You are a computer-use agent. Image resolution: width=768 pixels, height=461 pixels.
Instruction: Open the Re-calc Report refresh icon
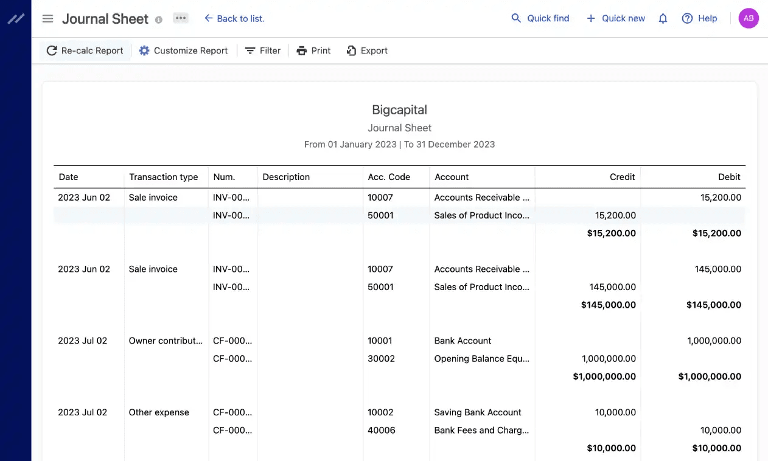[52, 50]
